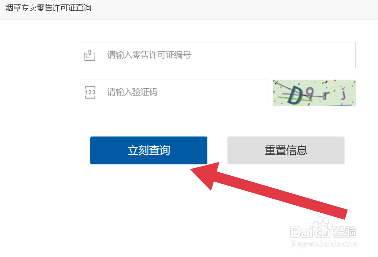Click the red arrow annotation

click(269, 190)
